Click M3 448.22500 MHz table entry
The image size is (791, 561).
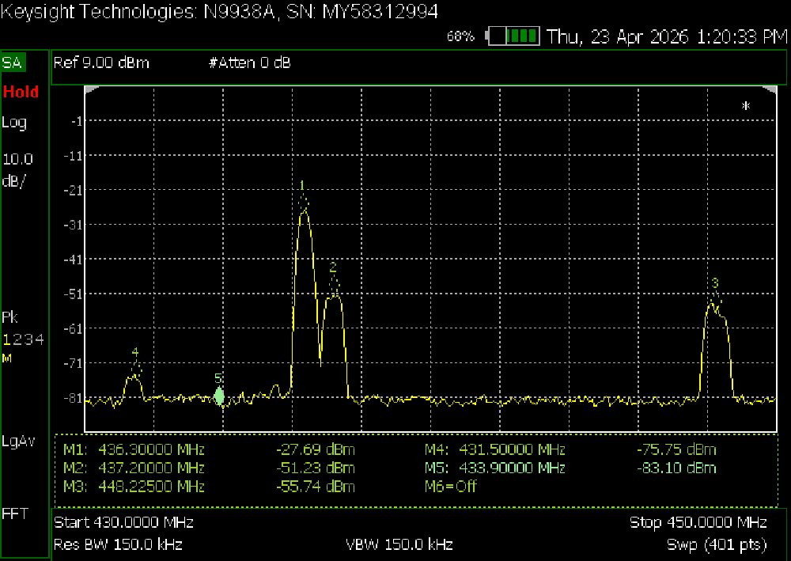tap(134, 487)
